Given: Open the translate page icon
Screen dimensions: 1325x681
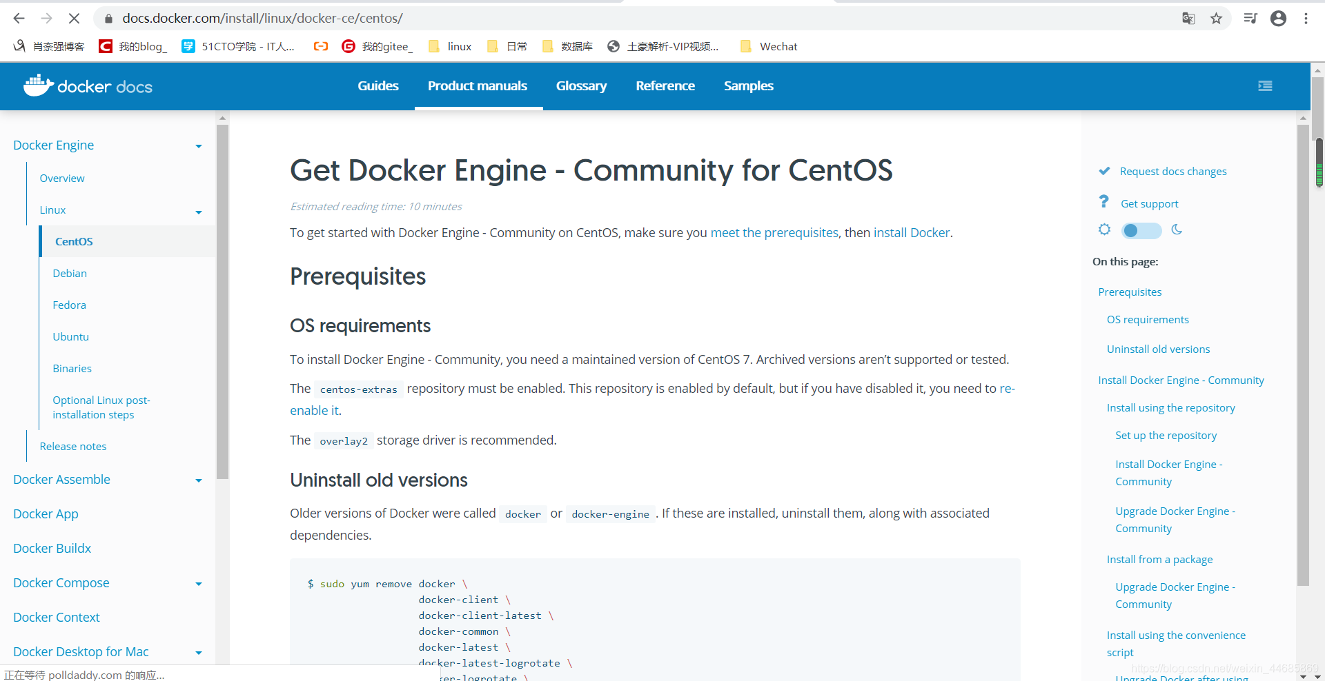Looking at the screenshot, I should tap(1188, 19).
